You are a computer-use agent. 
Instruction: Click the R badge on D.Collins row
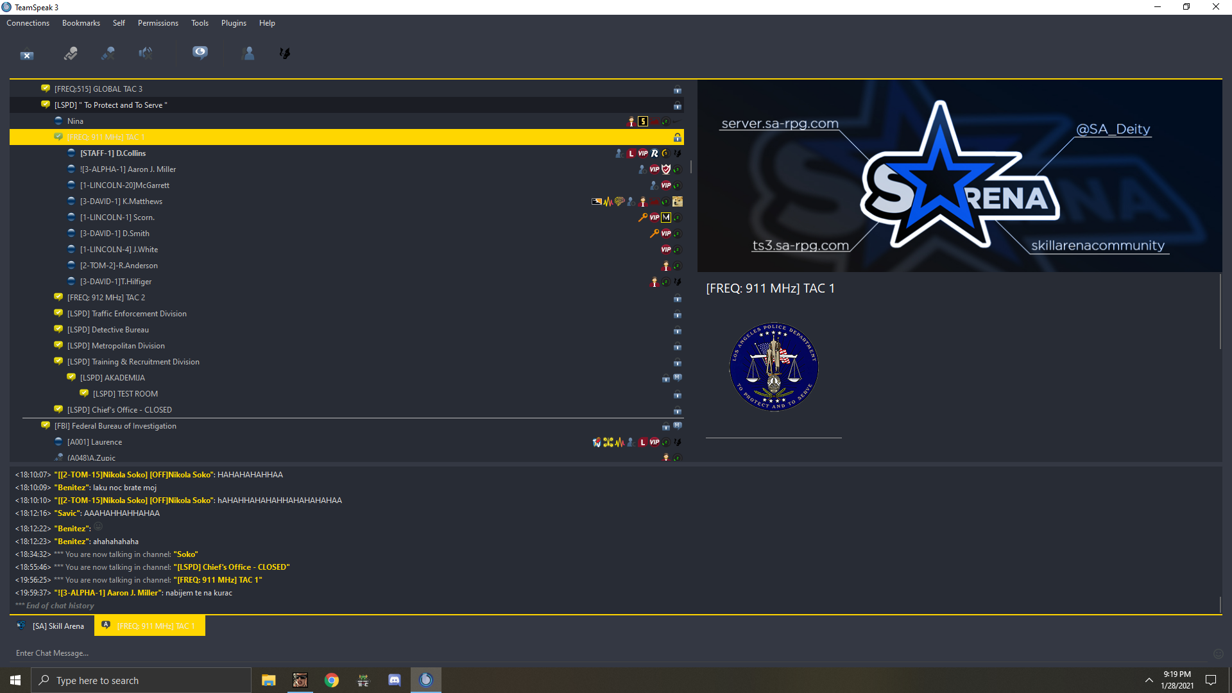pyautogui.click(x=654, y=153)
